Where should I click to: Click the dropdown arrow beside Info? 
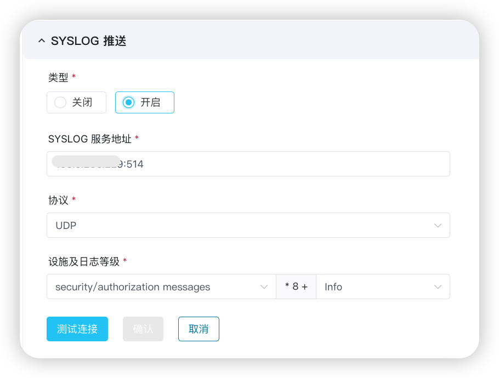click(x=438, y=287)
